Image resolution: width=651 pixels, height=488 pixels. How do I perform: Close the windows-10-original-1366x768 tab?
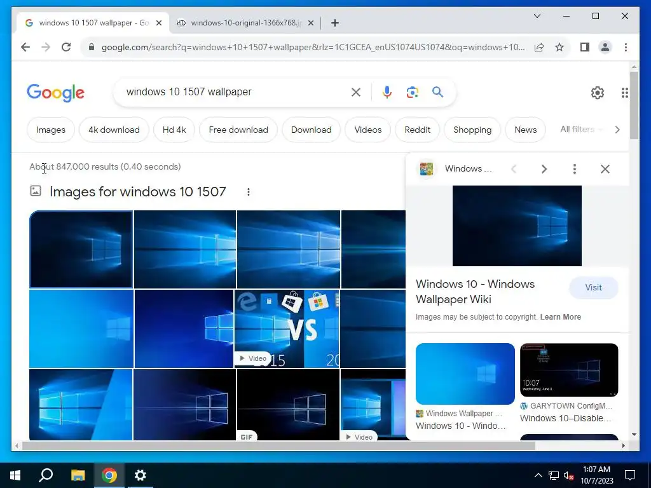point(310,23)
